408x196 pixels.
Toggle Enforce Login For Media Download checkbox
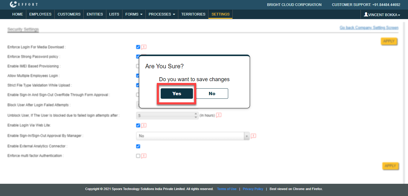138,47
